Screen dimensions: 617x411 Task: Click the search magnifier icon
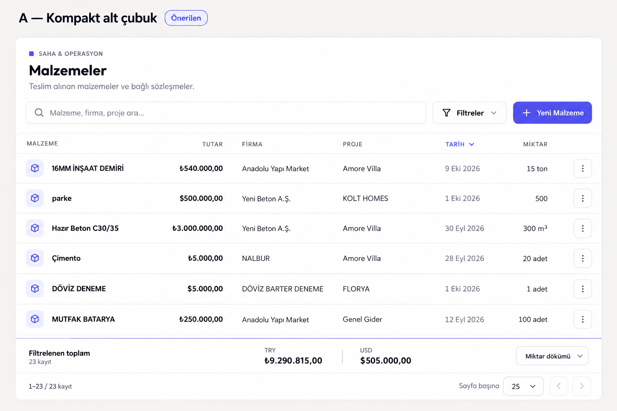pos(39,113)
